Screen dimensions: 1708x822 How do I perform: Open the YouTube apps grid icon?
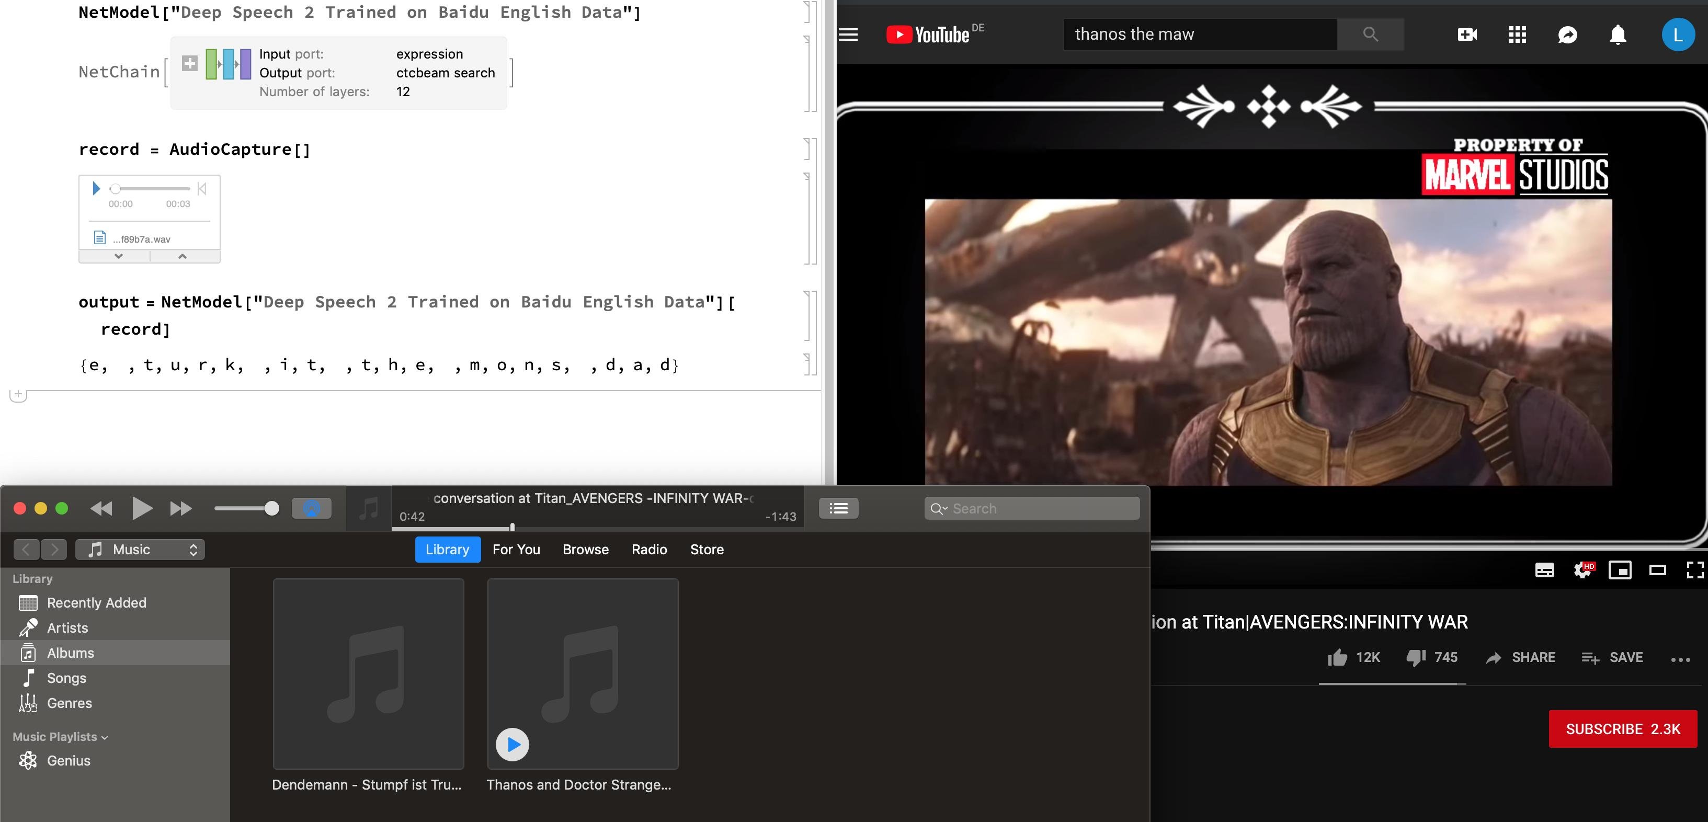1517,35
